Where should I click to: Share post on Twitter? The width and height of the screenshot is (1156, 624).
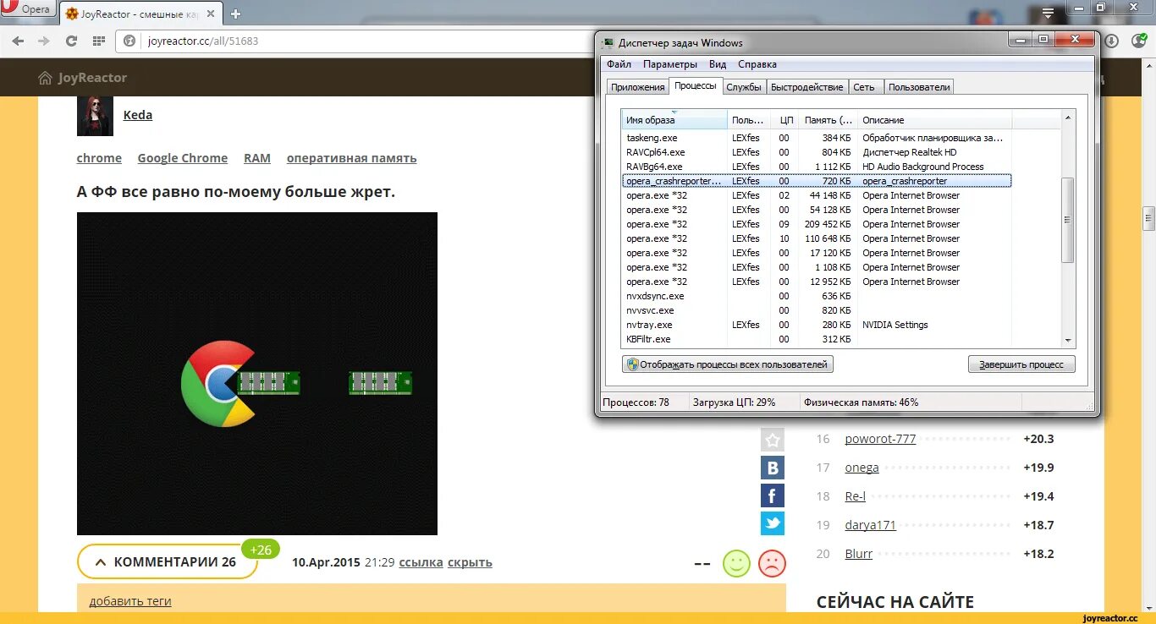coord(773,523)
